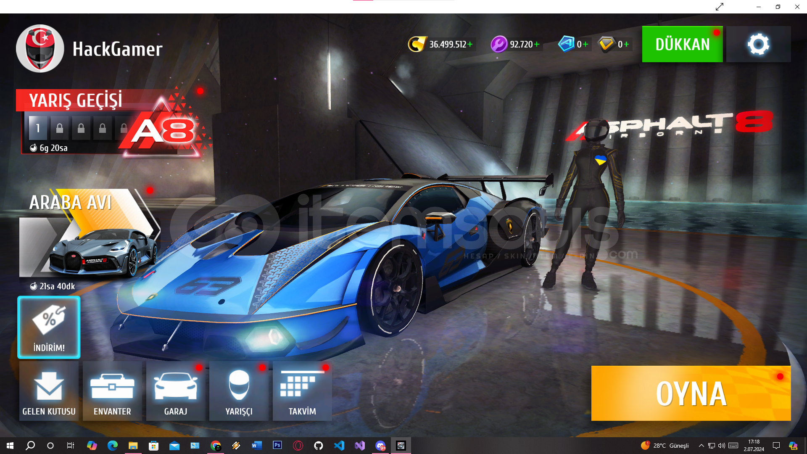The height and width of the screenshot is (454, 807).
Task: Open Microsoft Store from the taskbar
Action: (x=153, y=446)
